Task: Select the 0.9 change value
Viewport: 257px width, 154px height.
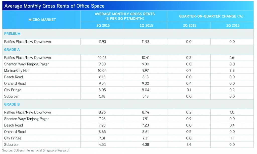Action: coord(189,119)
